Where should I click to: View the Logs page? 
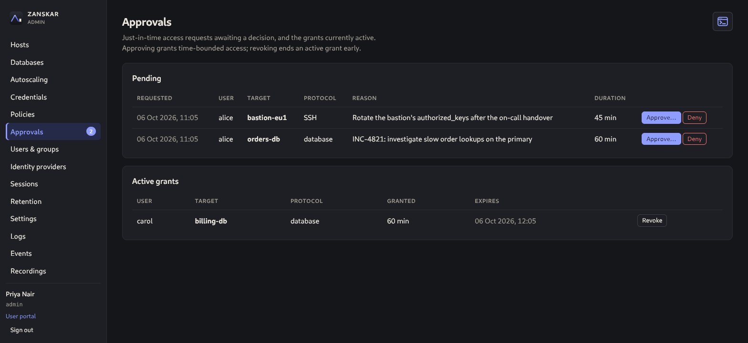(53, 236)
